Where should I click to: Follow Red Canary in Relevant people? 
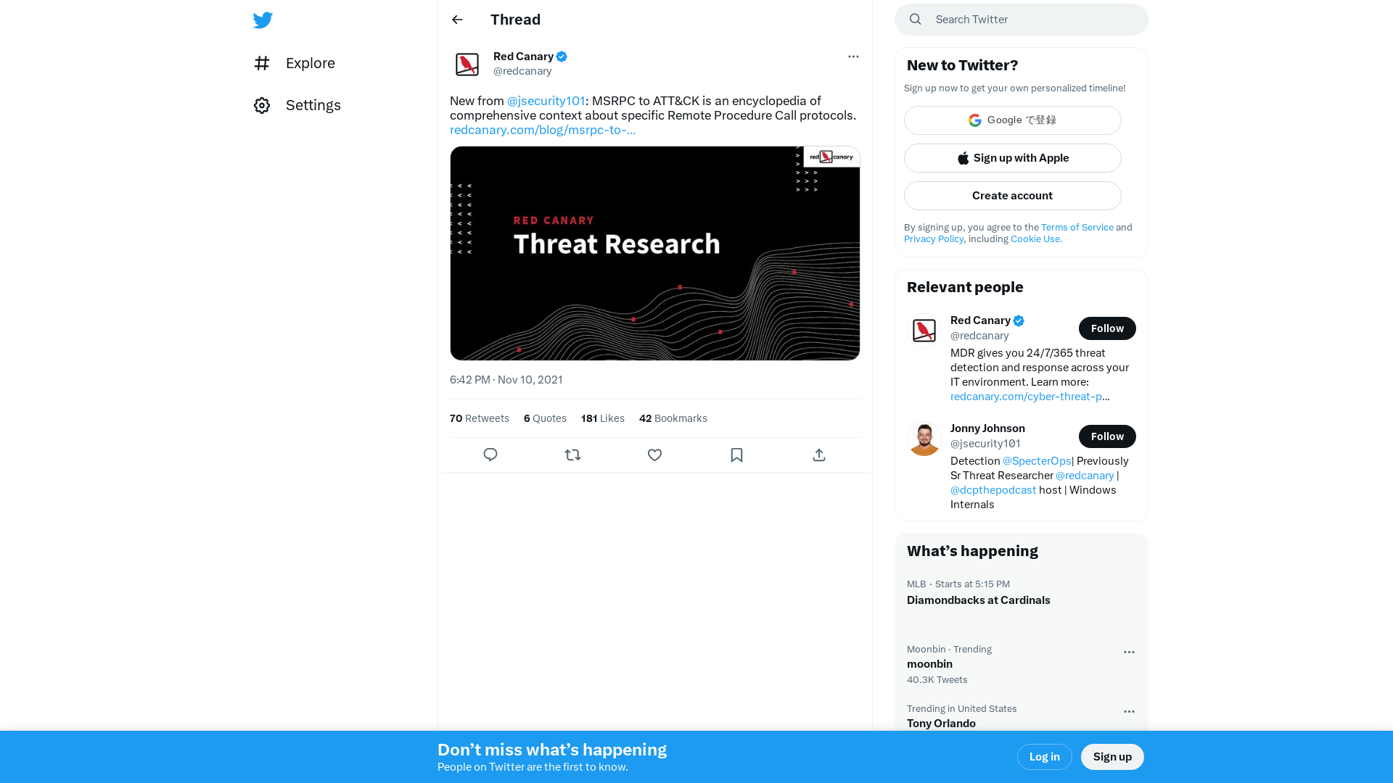[x=1107, y=328]
